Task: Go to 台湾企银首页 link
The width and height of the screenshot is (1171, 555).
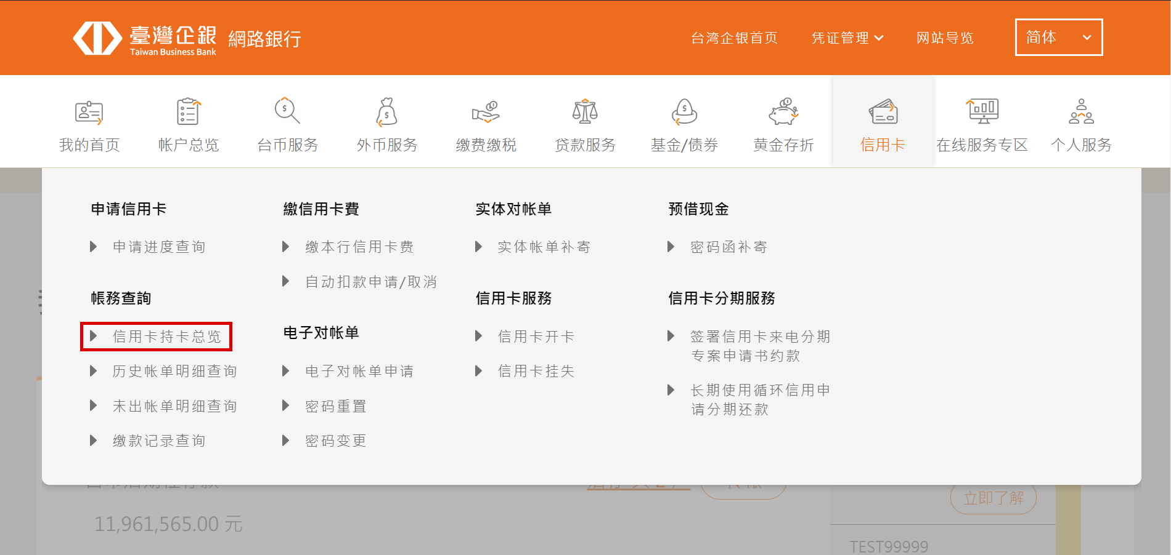Action: click(734, 38)
